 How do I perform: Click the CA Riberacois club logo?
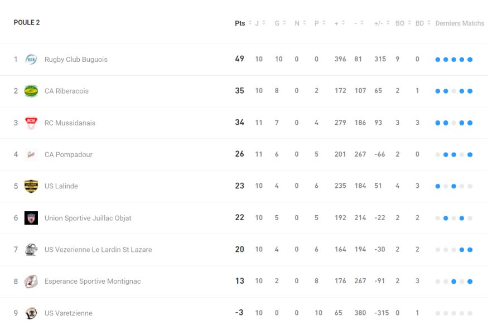pos(31,91)
